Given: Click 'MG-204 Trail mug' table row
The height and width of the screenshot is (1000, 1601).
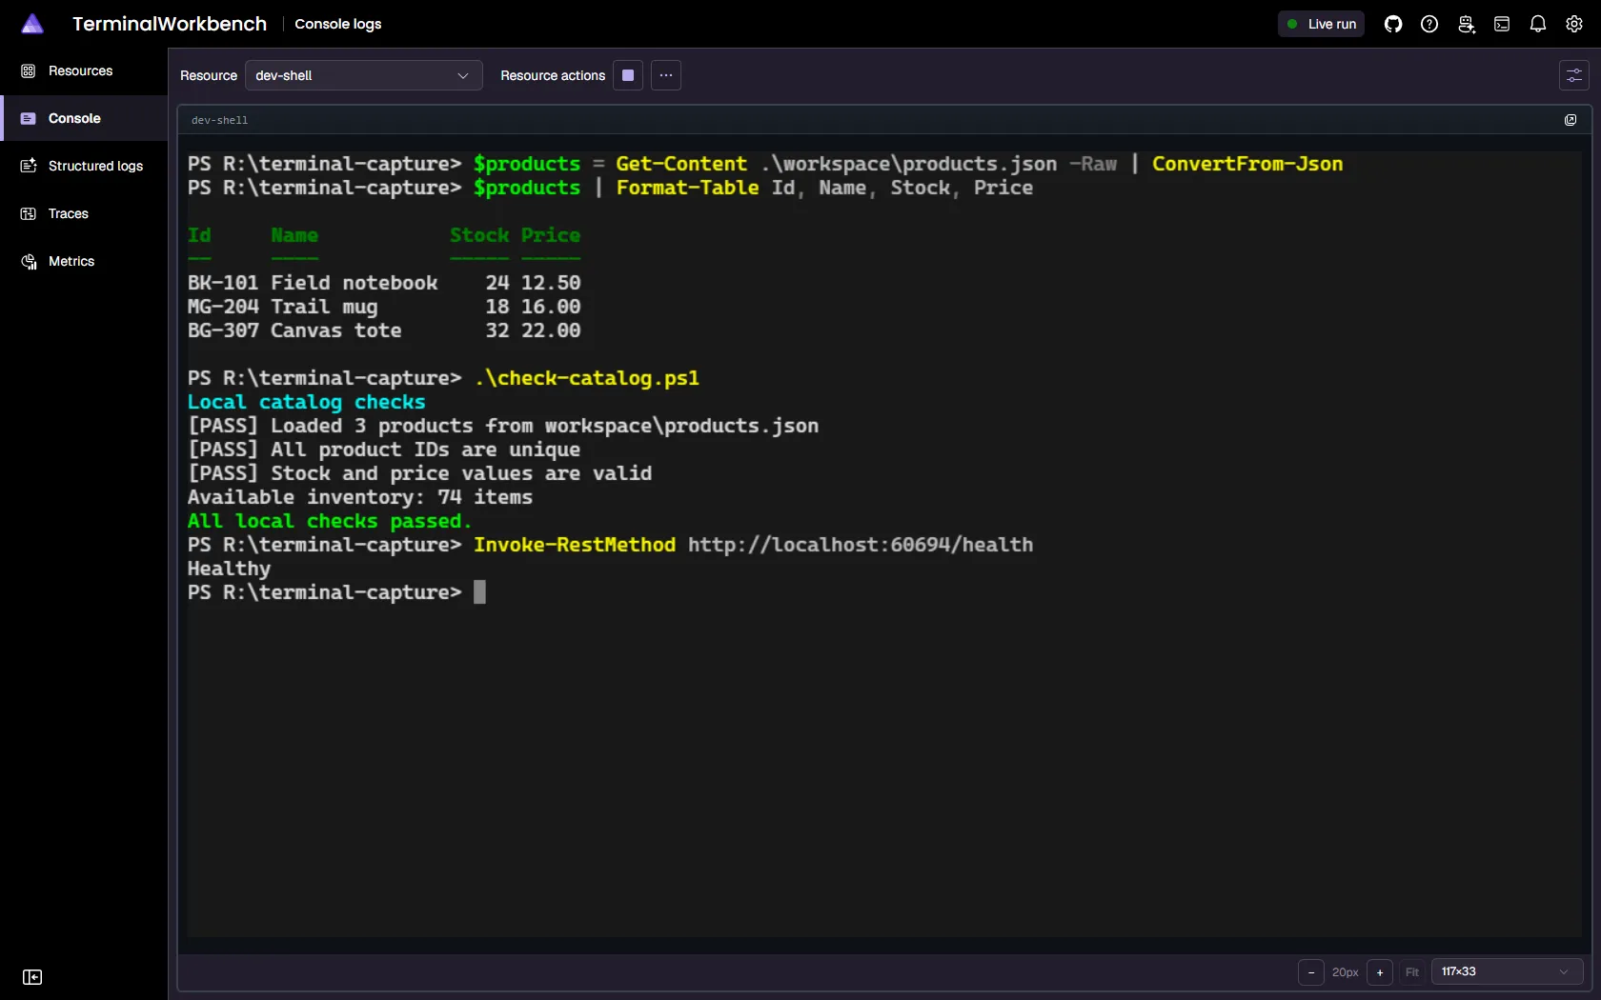Looking at the screenshot, I should pyautogui.click(x=384, y=307).
